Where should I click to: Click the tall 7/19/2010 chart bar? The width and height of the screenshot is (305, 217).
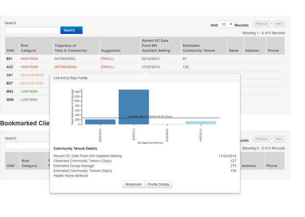point(134,107)
